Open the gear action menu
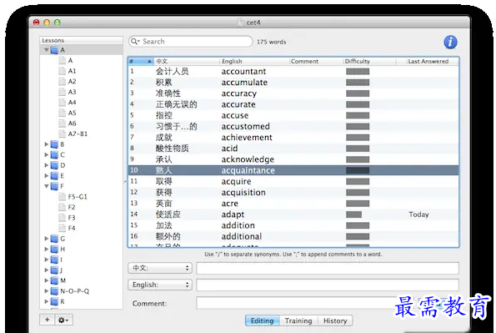The height and width of the screenshot is (333, 496). [x=63, y=320]
